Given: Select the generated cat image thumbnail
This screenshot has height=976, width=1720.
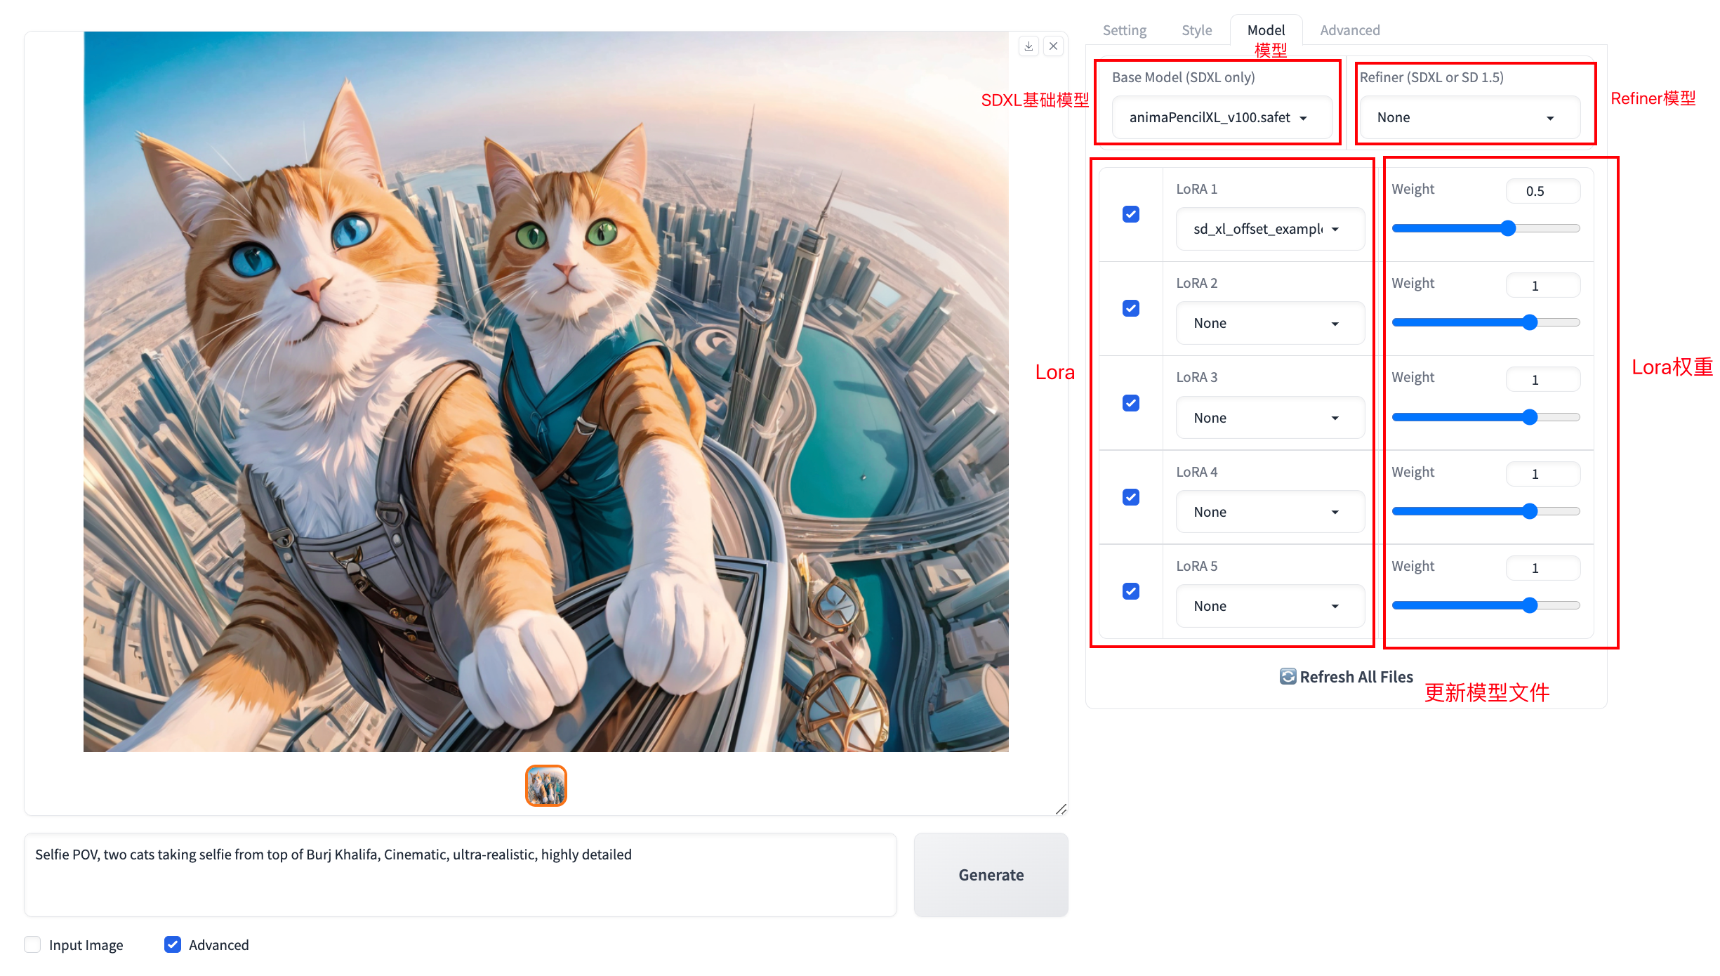Looking at the screenshot, I should [545, 786].
